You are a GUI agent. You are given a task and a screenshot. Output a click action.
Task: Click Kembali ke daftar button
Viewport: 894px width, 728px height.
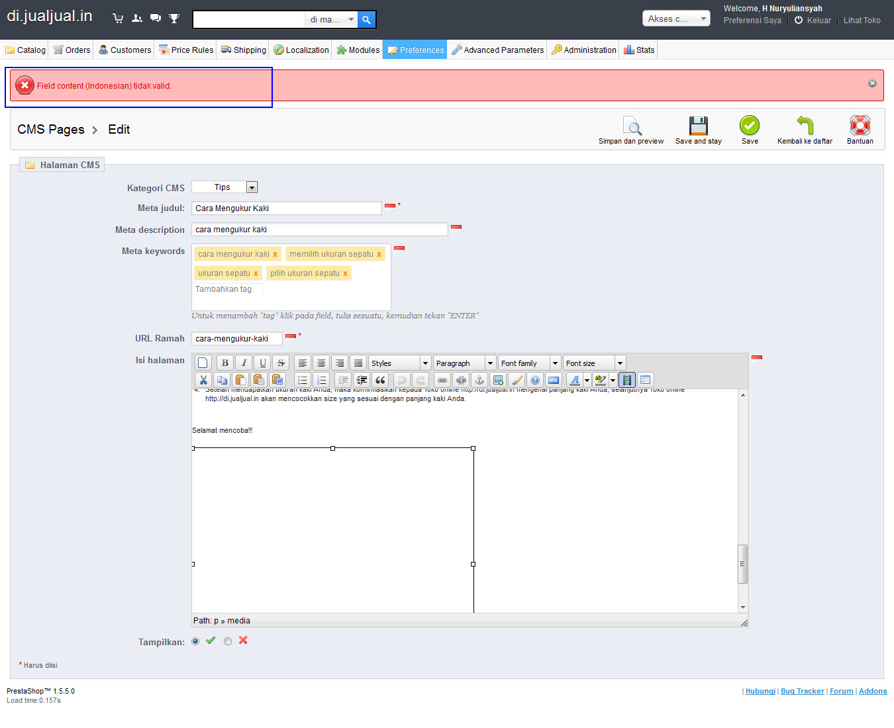(805, 130)
